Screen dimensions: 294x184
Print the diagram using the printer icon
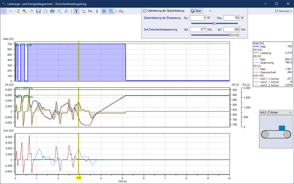(x=52, y=11)
